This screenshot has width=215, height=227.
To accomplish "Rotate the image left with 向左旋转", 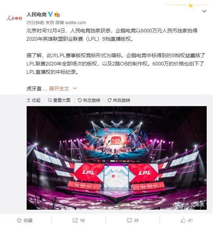I will pyautogui.click(x=89, y=100).
